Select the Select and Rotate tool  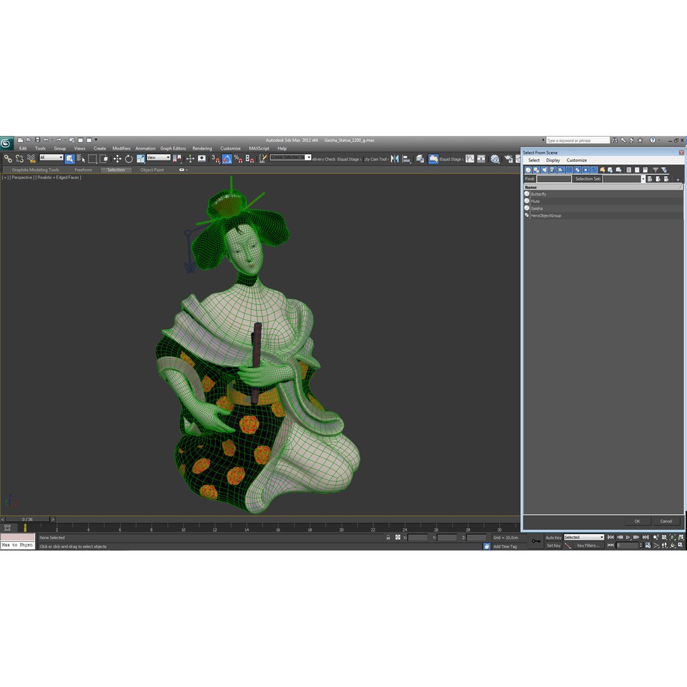click(128, 158)
